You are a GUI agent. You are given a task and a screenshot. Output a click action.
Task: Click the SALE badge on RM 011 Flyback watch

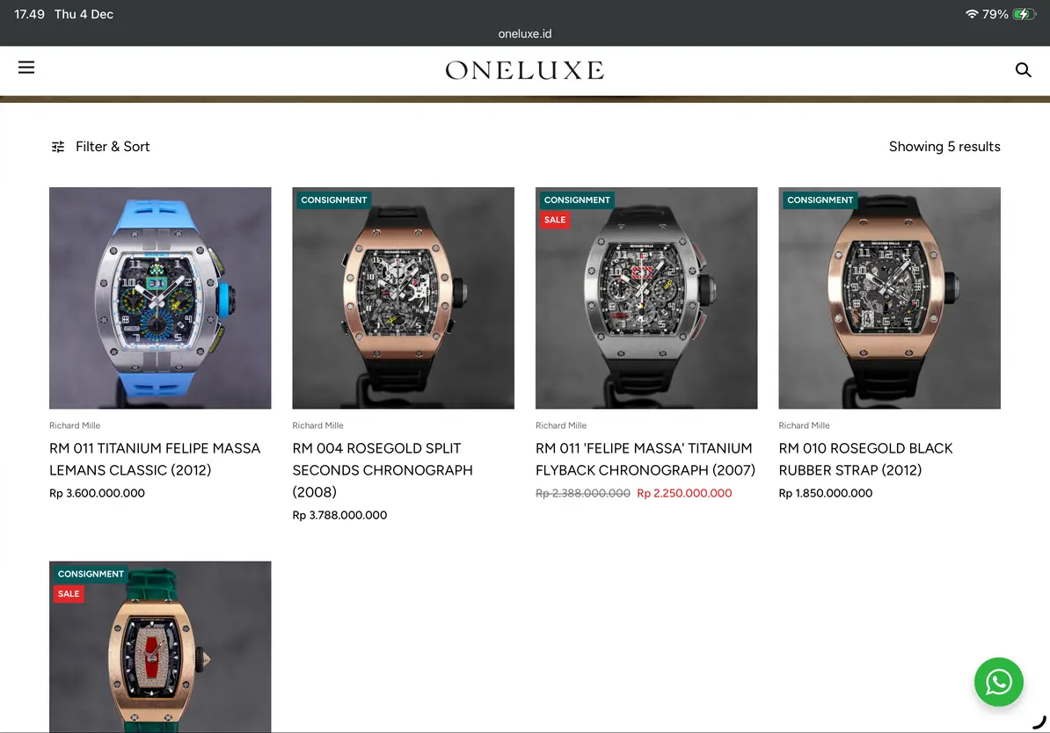tap(555, 220)
